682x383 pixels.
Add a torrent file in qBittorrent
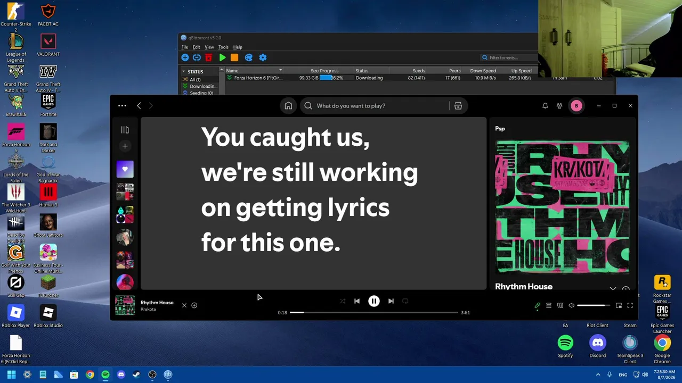(185, 57)
